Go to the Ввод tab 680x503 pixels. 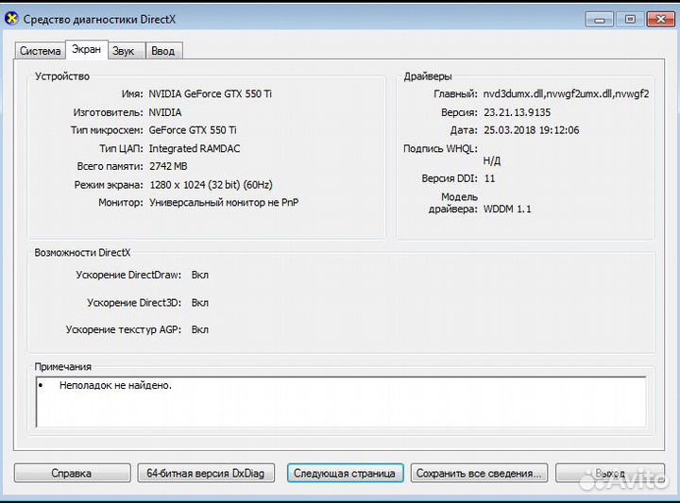(162, 51)
